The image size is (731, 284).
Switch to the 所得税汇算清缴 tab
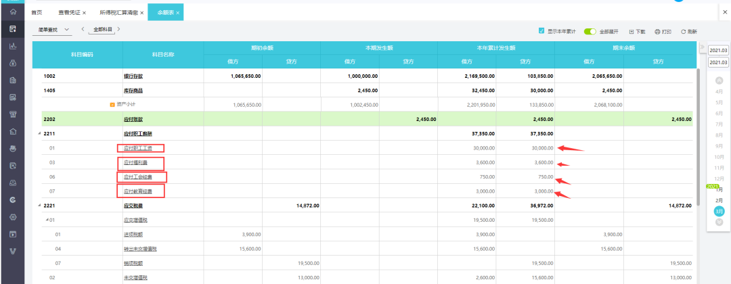(119, 13)
